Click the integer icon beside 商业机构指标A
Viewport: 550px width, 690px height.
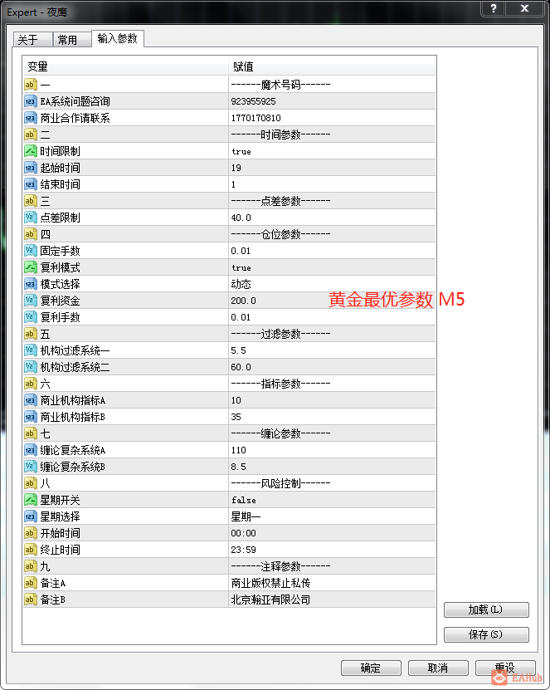click(30, 400)
